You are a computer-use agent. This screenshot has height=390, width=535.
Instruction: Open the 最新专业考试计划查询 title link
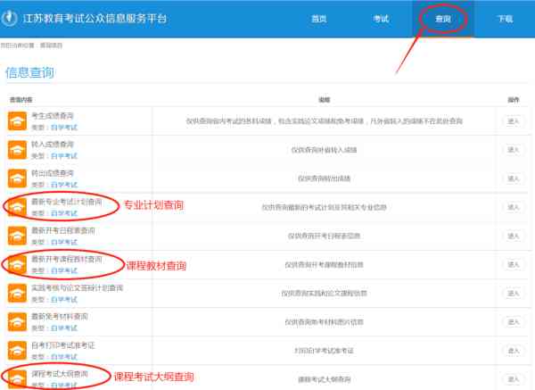(x=67, y=202)
